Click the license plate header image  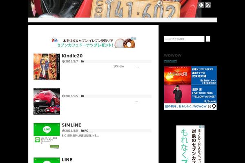point(115,9)
